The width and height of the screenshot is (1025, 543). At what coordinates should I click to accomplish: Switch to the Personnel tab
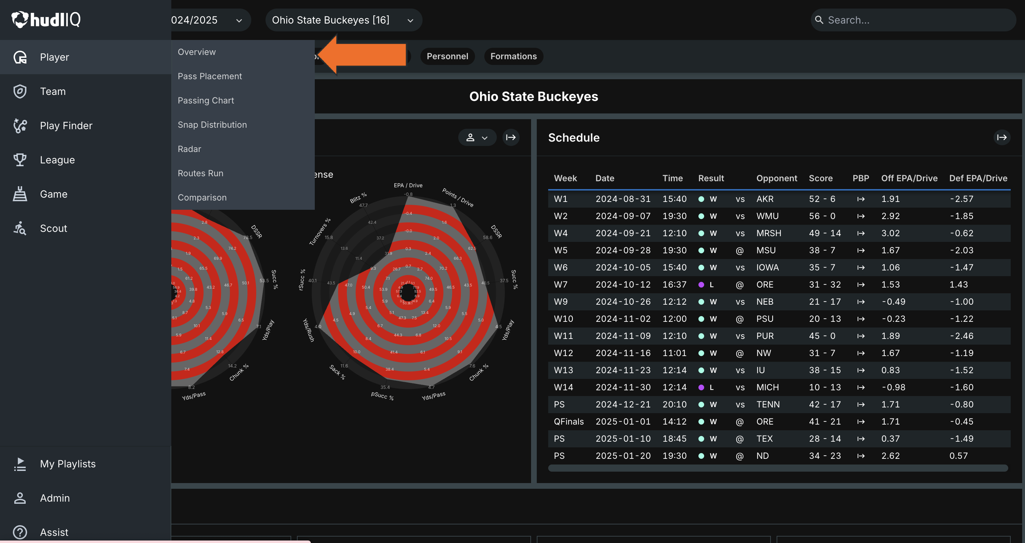click(447, 56)
